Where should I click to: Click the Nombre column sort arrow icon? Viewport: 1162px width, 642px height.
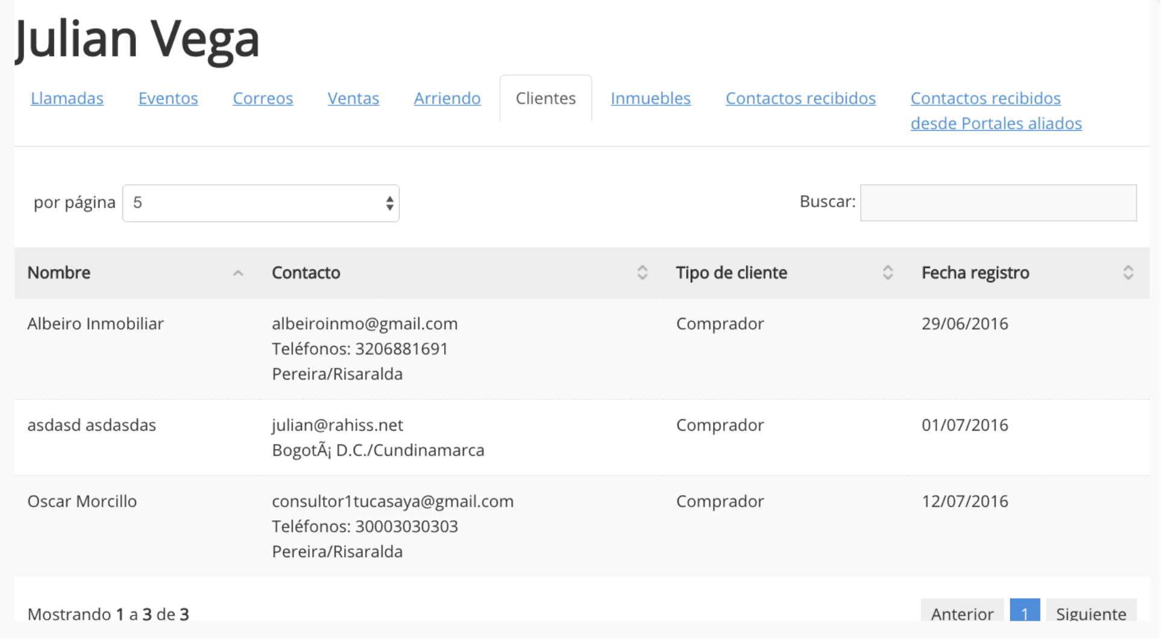238,273
